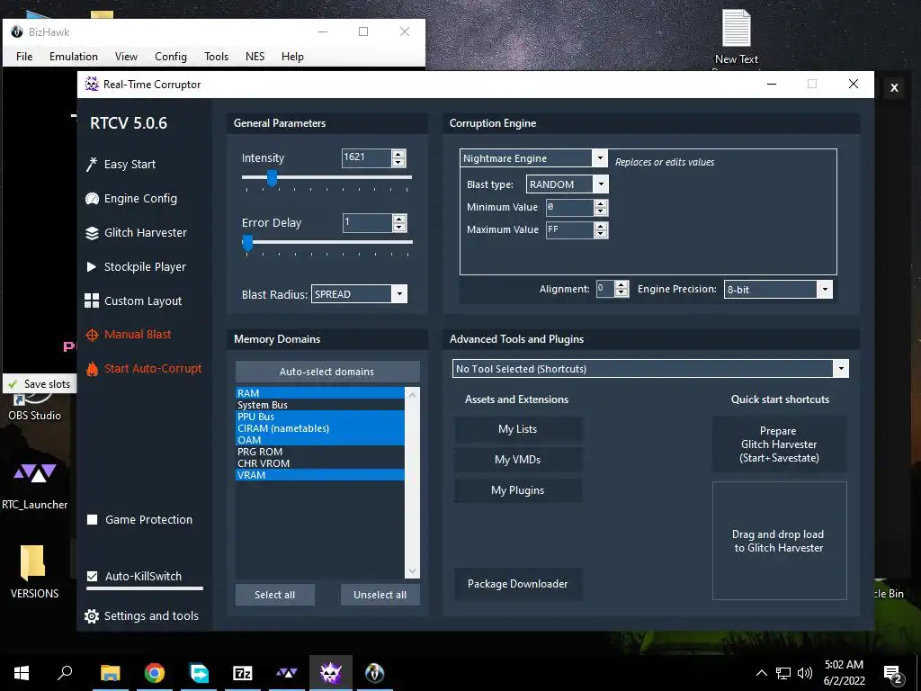Open volume control in system tray

(805, 673)
